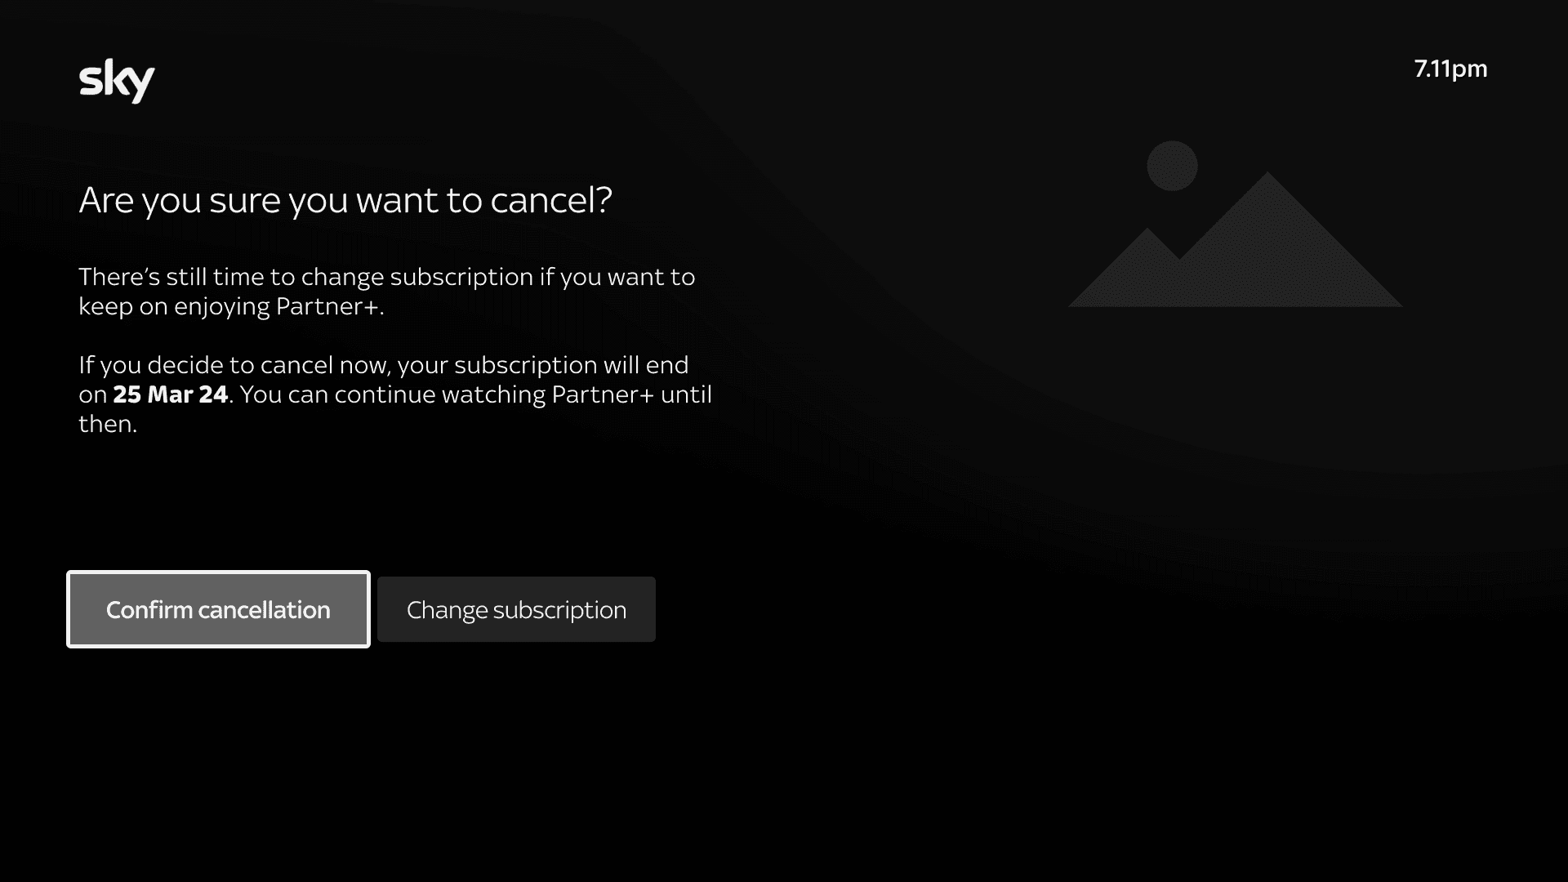Click the 'pm' suffix of the clock
Screen dimensions: 1568x882
point(1469,69)
